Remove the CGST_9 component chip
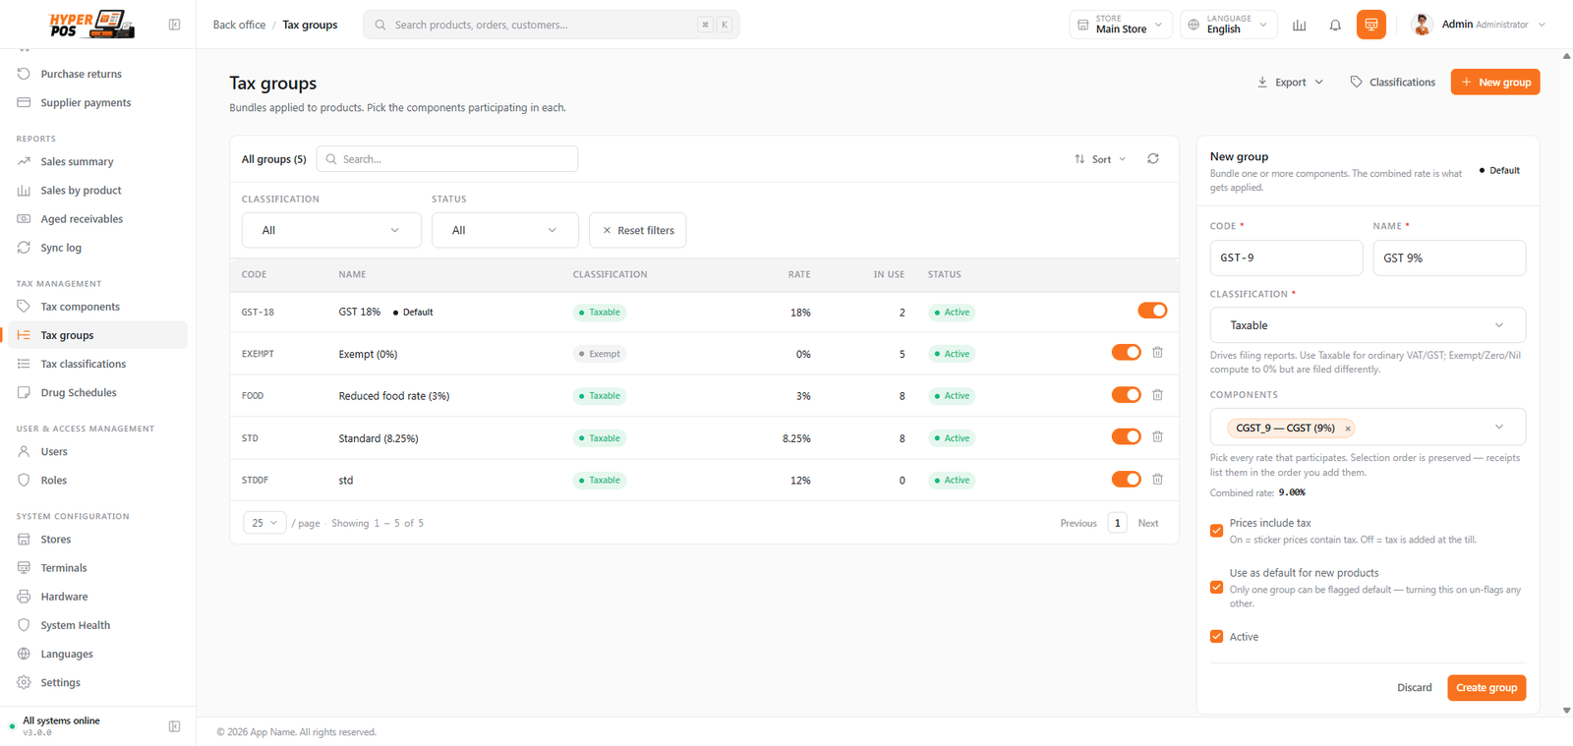This screenshot has height=746, width=1573. pos(1348,429)
